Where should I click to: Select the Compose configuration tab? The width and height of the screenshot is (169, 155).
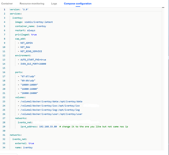tap(78, 3)
